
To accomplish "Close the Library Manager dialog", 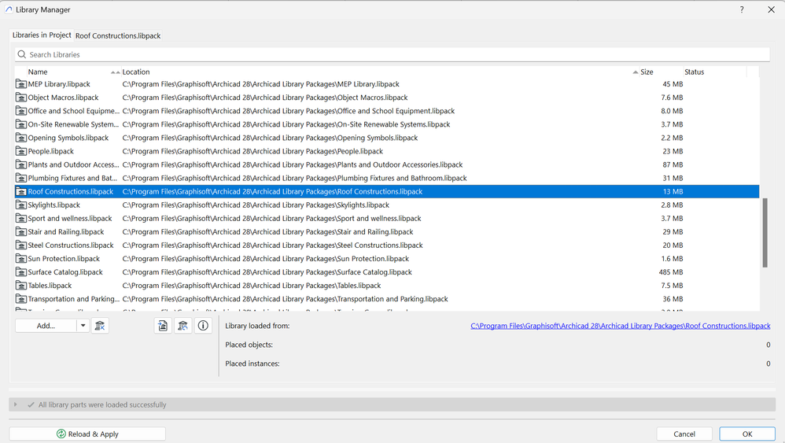I will [x=771, y=9].
